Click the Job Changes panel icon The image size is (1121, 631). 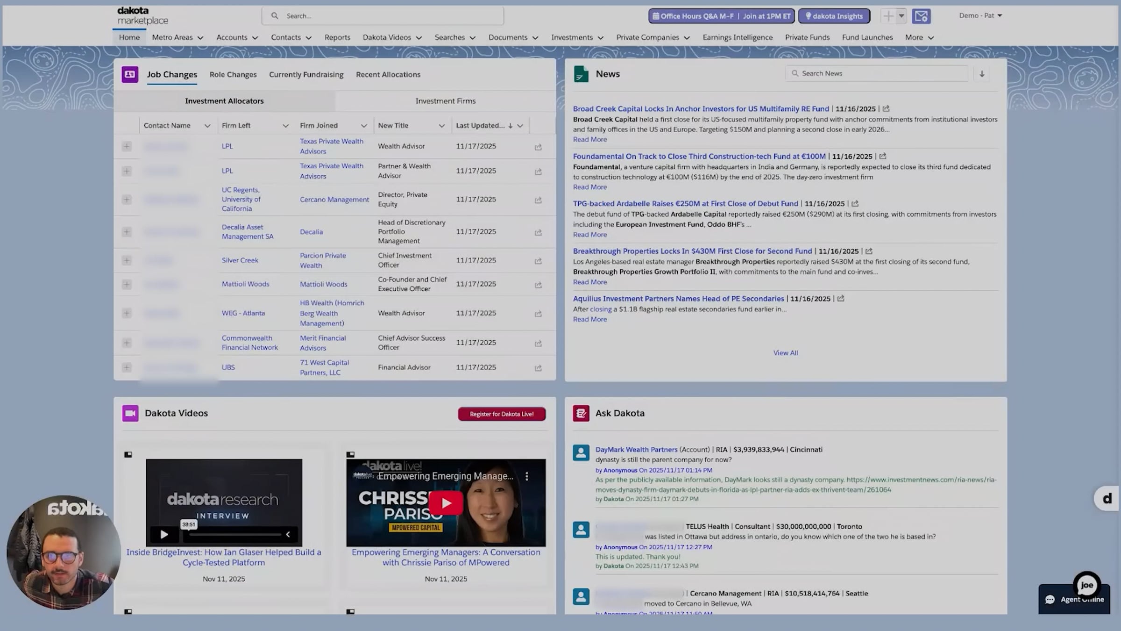(x=130, y=74)
